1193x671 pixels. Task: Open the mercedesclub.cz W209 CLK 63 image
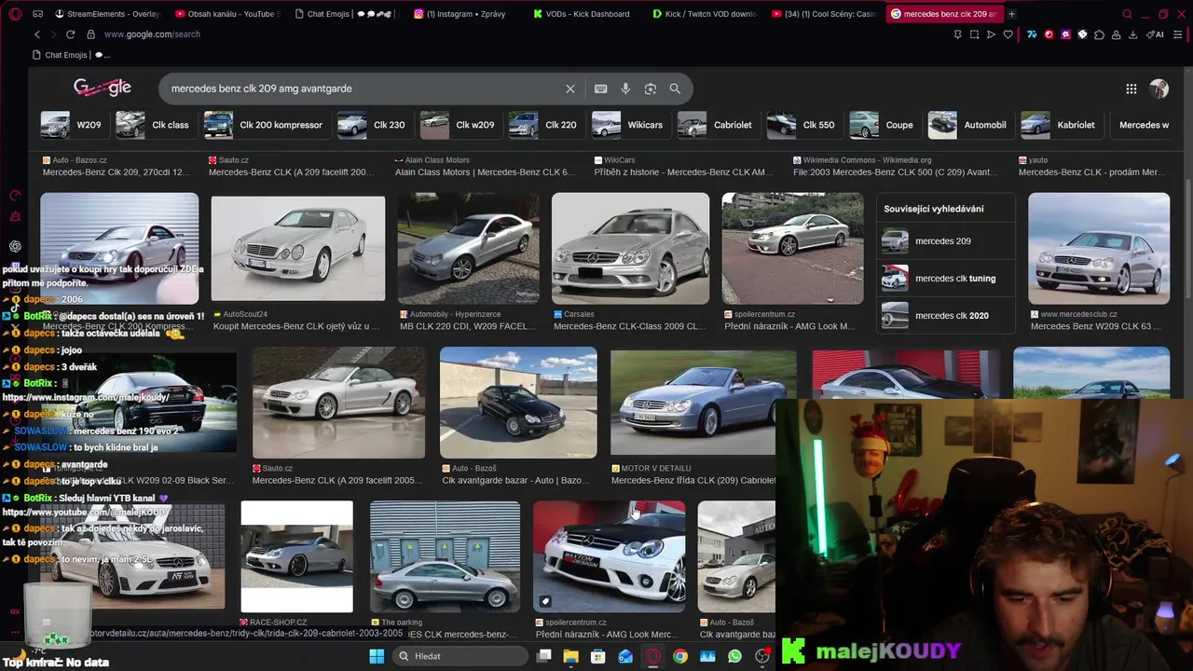pyautogui.click(x=1099, y=249)
